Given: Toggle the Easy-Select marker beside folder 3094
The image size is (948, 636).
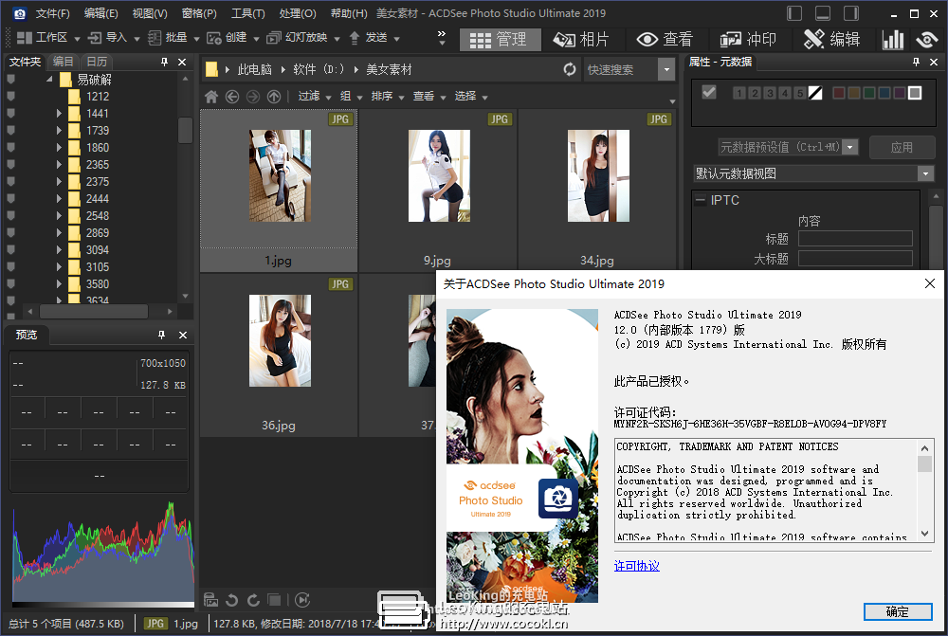Looking at the screenshot, I should pos(10,249).
